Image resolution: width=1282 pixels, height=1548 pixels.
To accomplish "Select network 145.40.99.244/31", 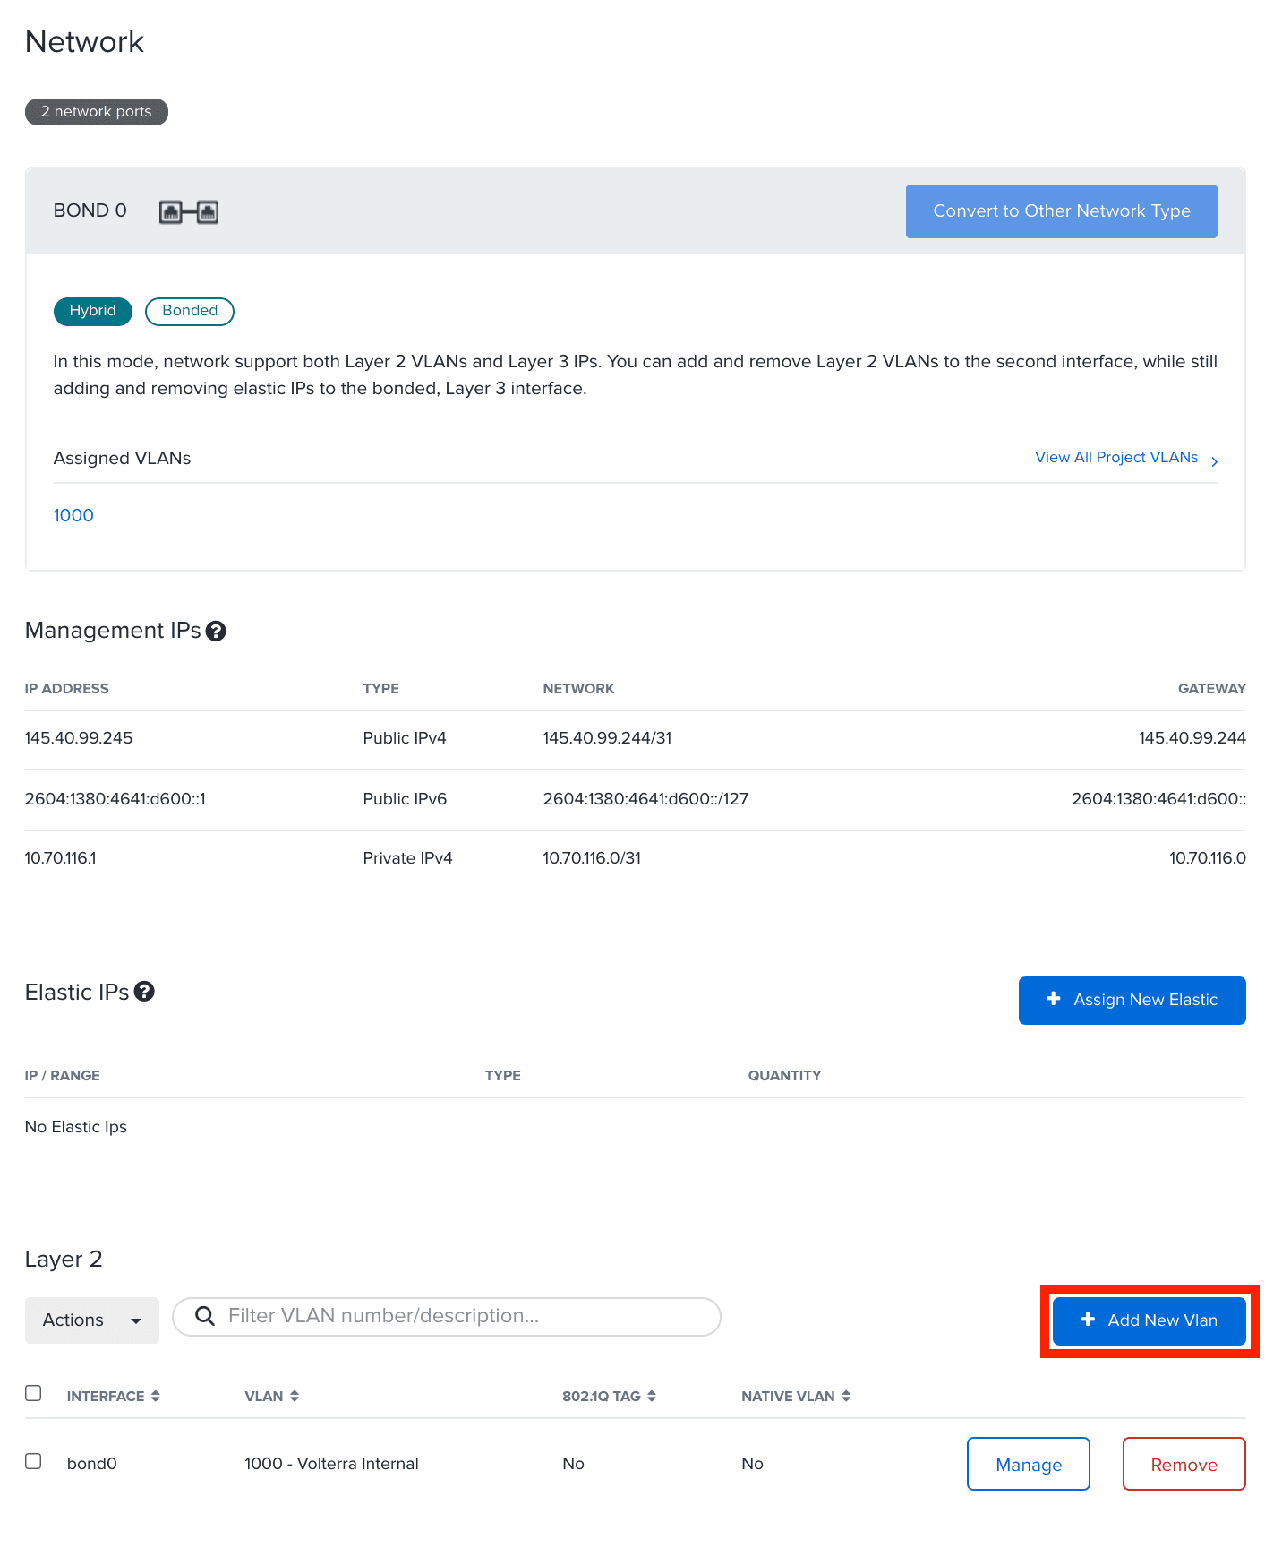I will pos(607,738).
